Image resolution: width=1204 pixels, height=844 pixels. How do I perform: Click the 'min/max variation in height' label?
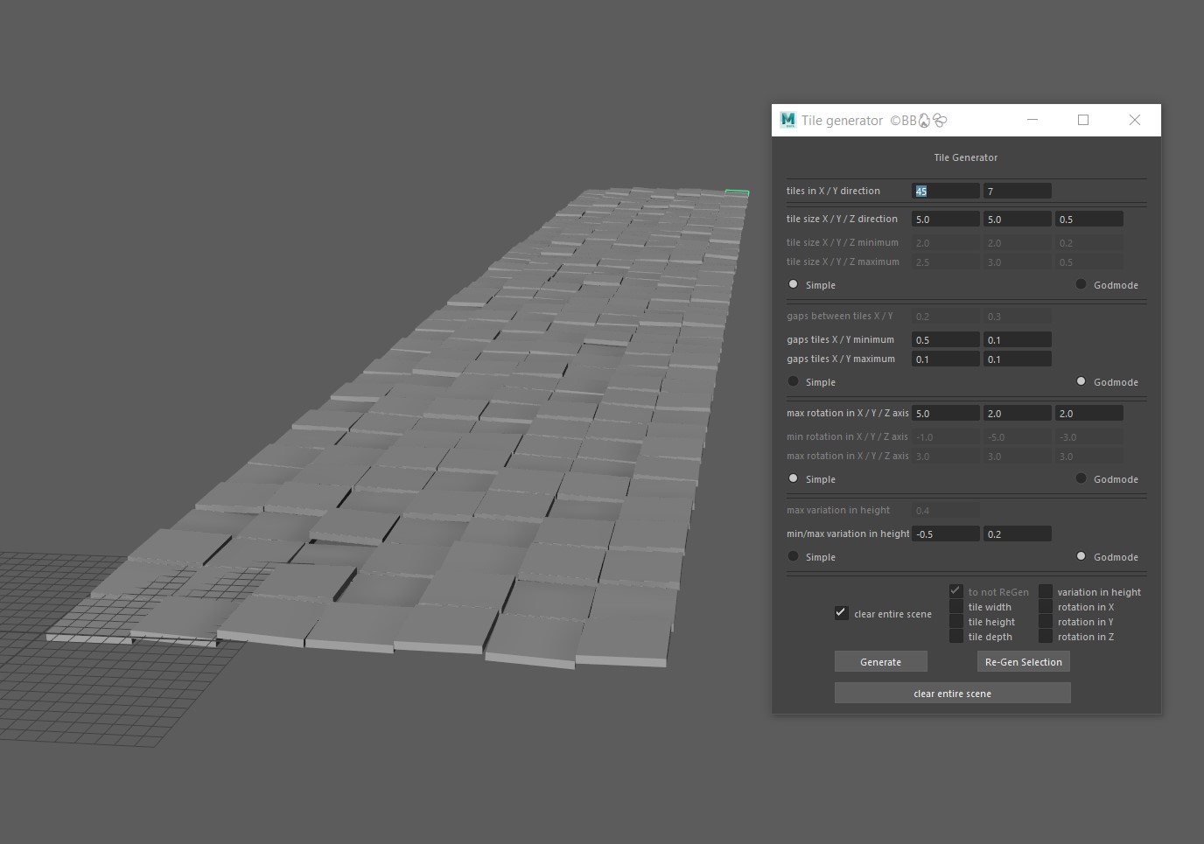tap(848, 534)
